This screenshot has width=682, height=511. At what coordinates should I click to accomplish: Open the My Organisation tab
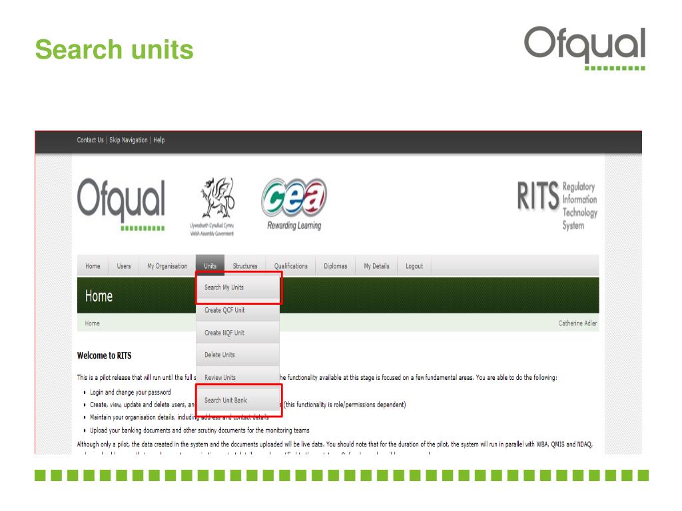(167, 266)
